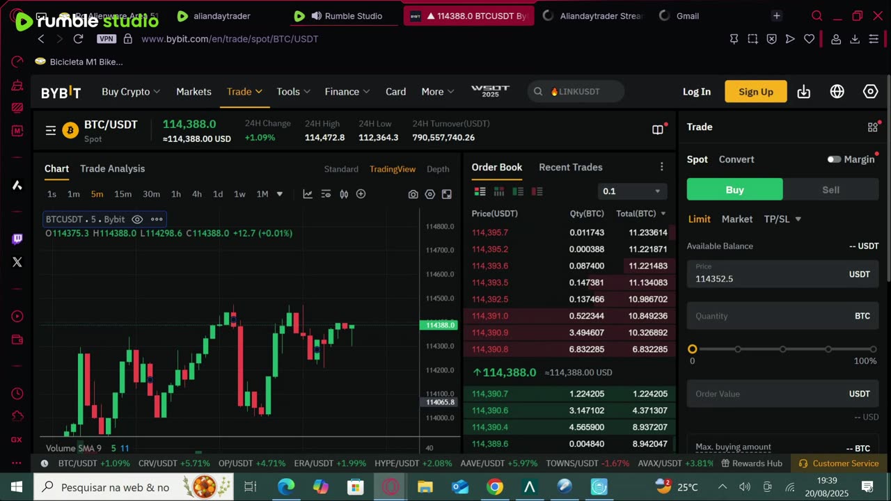891x501 pixels.
Task: Open chart display settings sliders icon
Action: pyautogui.click(x=326, y=194)
